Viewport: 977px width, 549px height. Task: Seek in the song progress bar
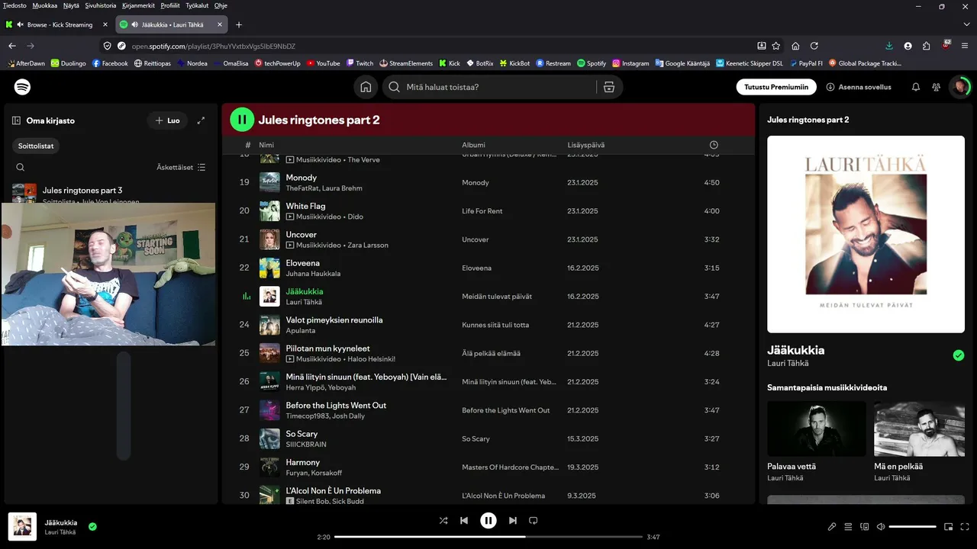point(488,537)
